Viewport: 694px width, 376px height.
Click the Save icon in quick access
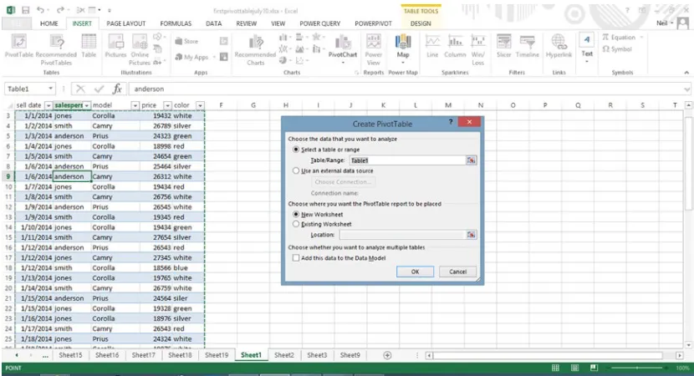coord(26,10)
